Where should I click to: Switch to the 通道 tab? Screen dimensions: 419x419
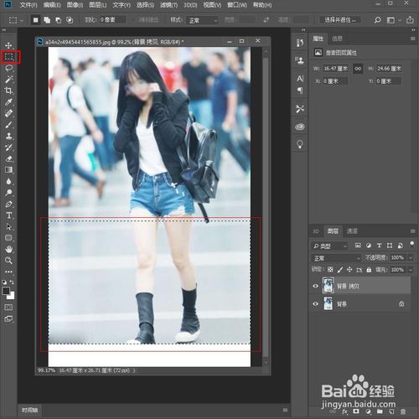coord(352,231)
